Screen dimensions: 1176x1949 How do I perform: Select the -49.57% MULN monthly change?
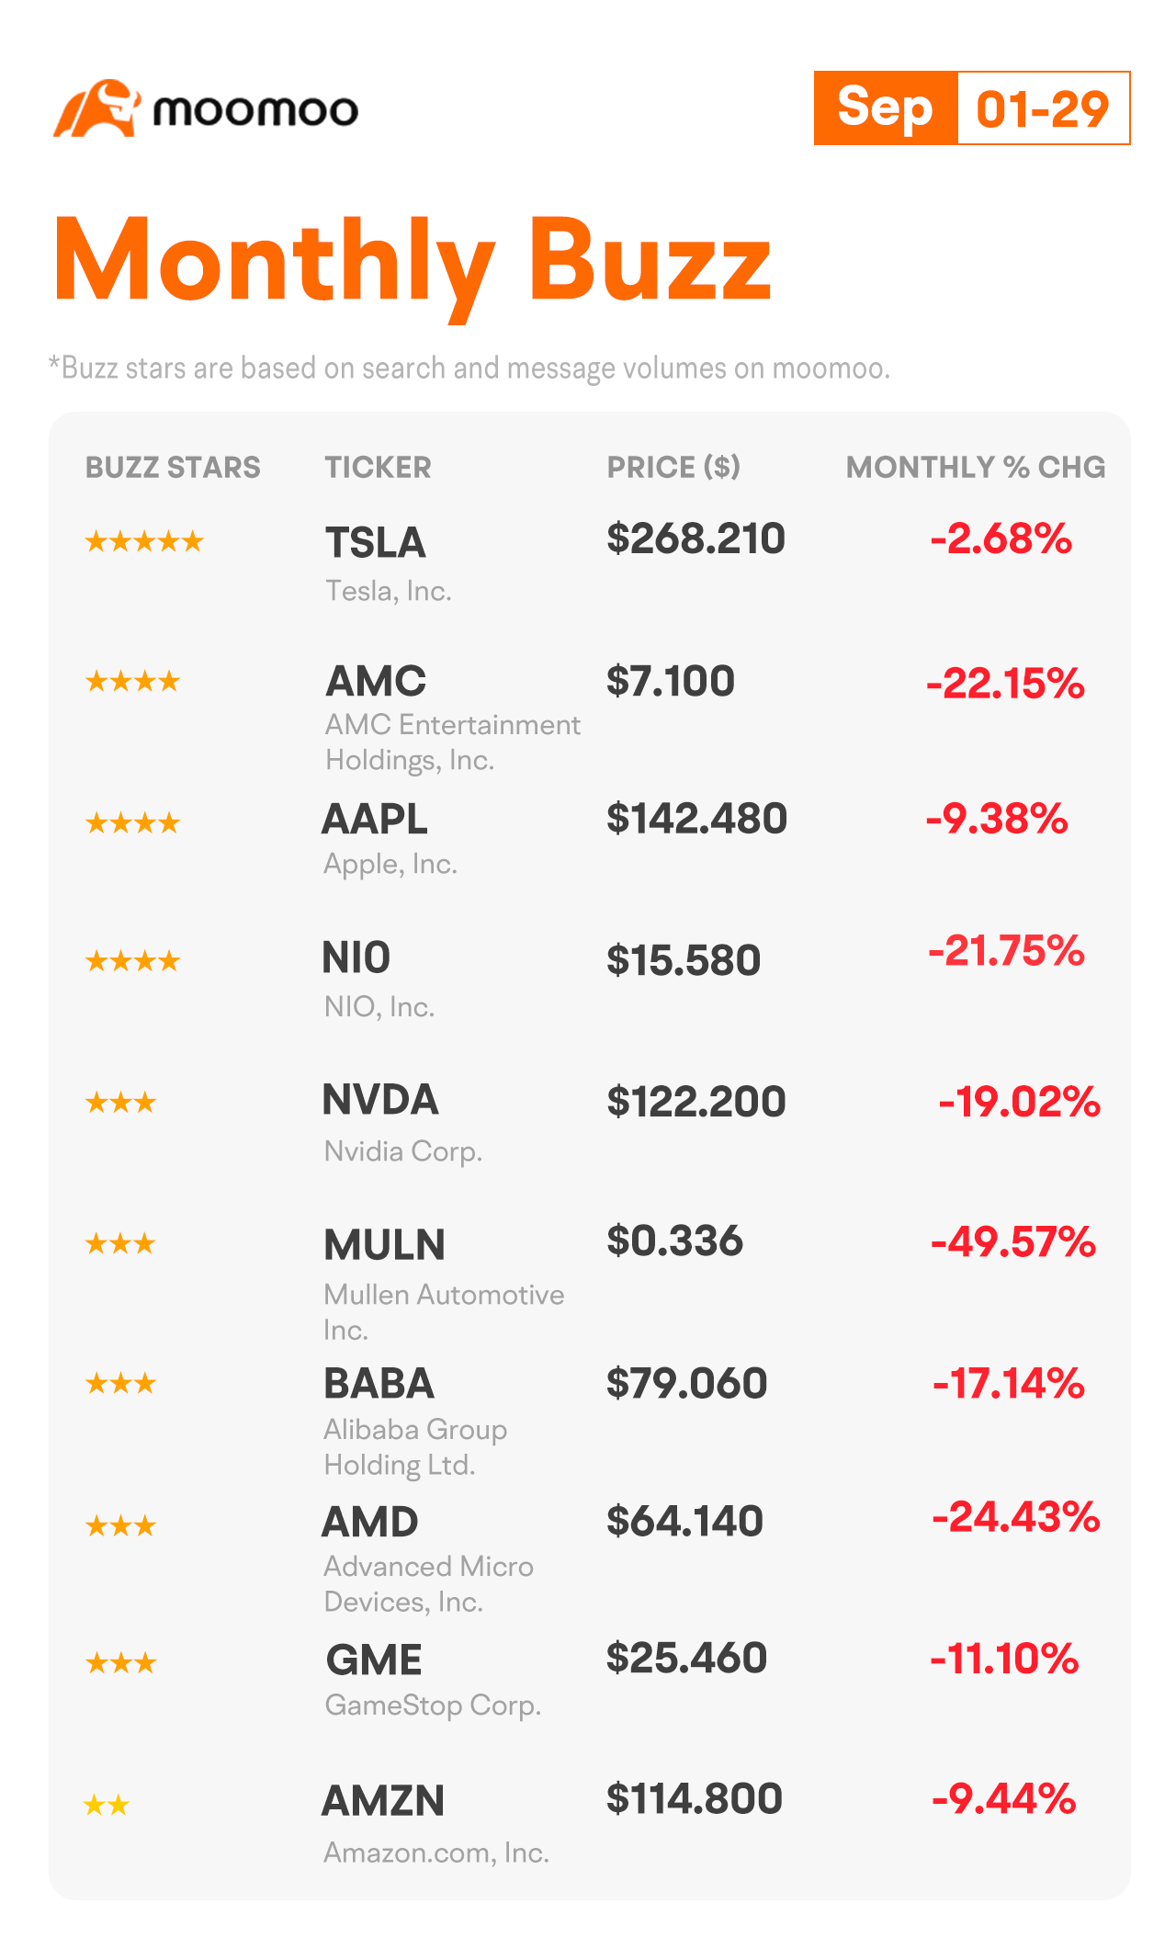[1013, 1241]
